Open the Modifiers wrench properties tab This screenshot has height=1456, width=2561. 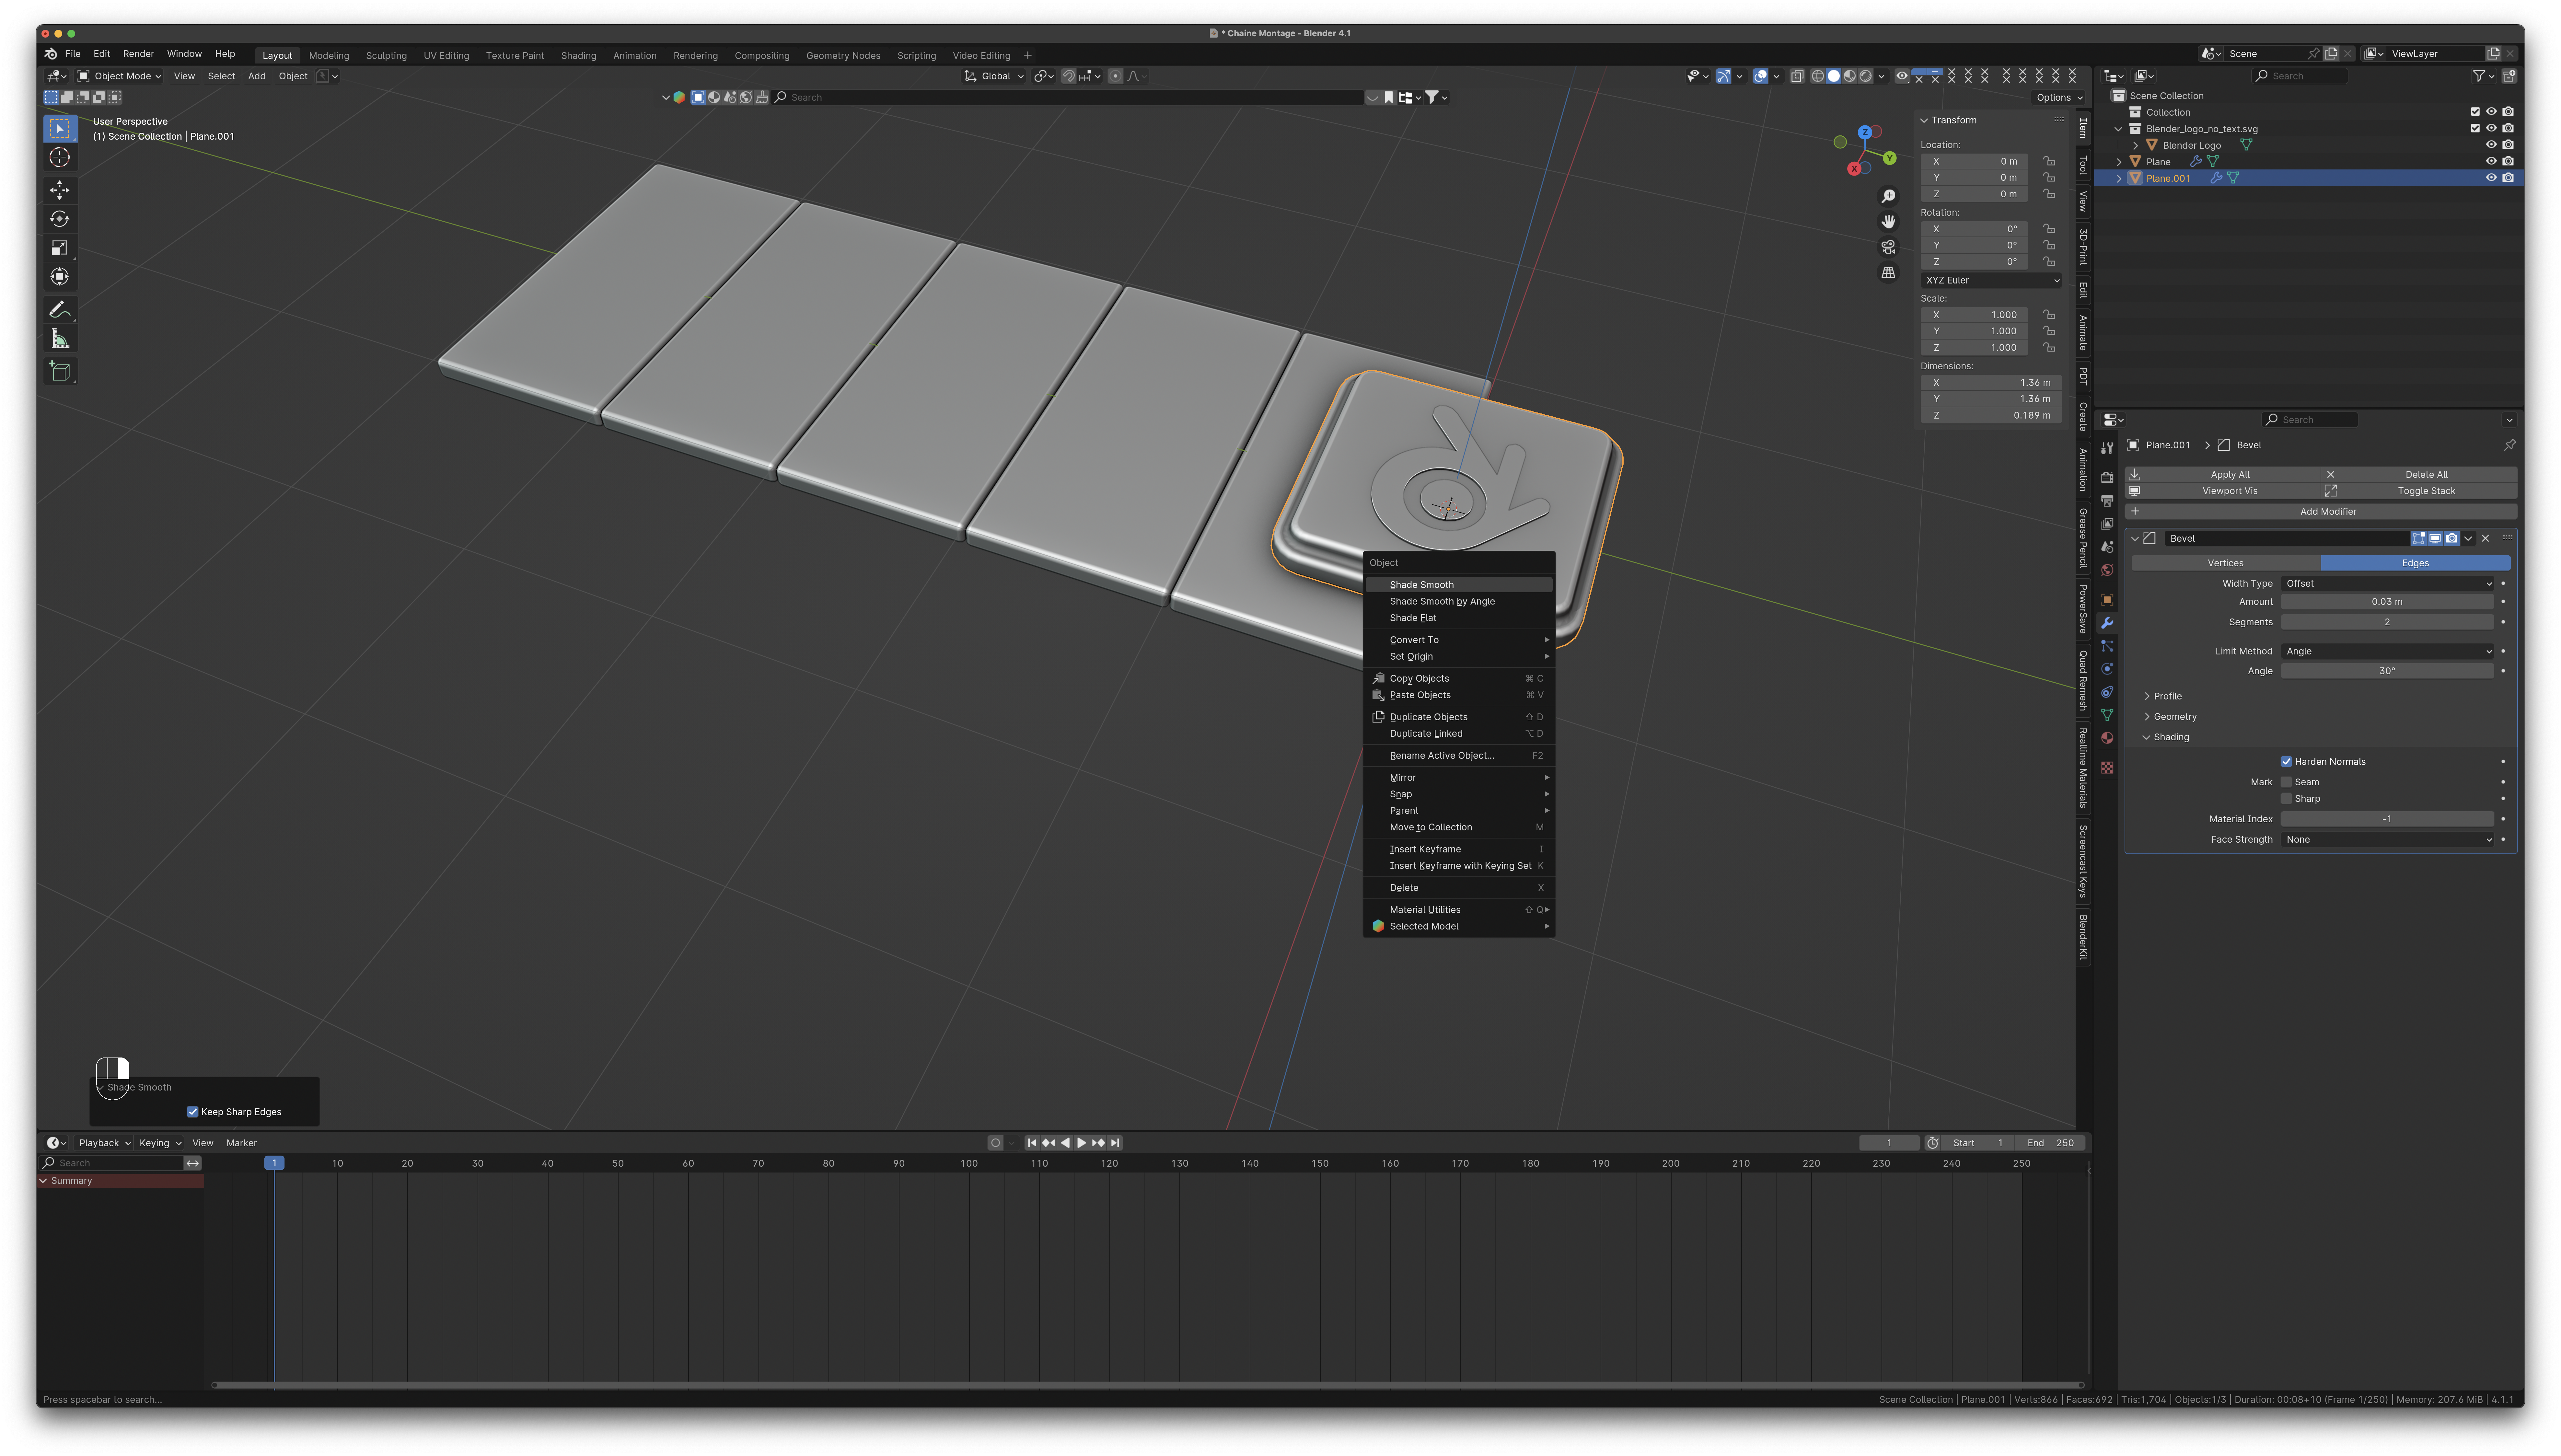click(x=2107, y=623)
